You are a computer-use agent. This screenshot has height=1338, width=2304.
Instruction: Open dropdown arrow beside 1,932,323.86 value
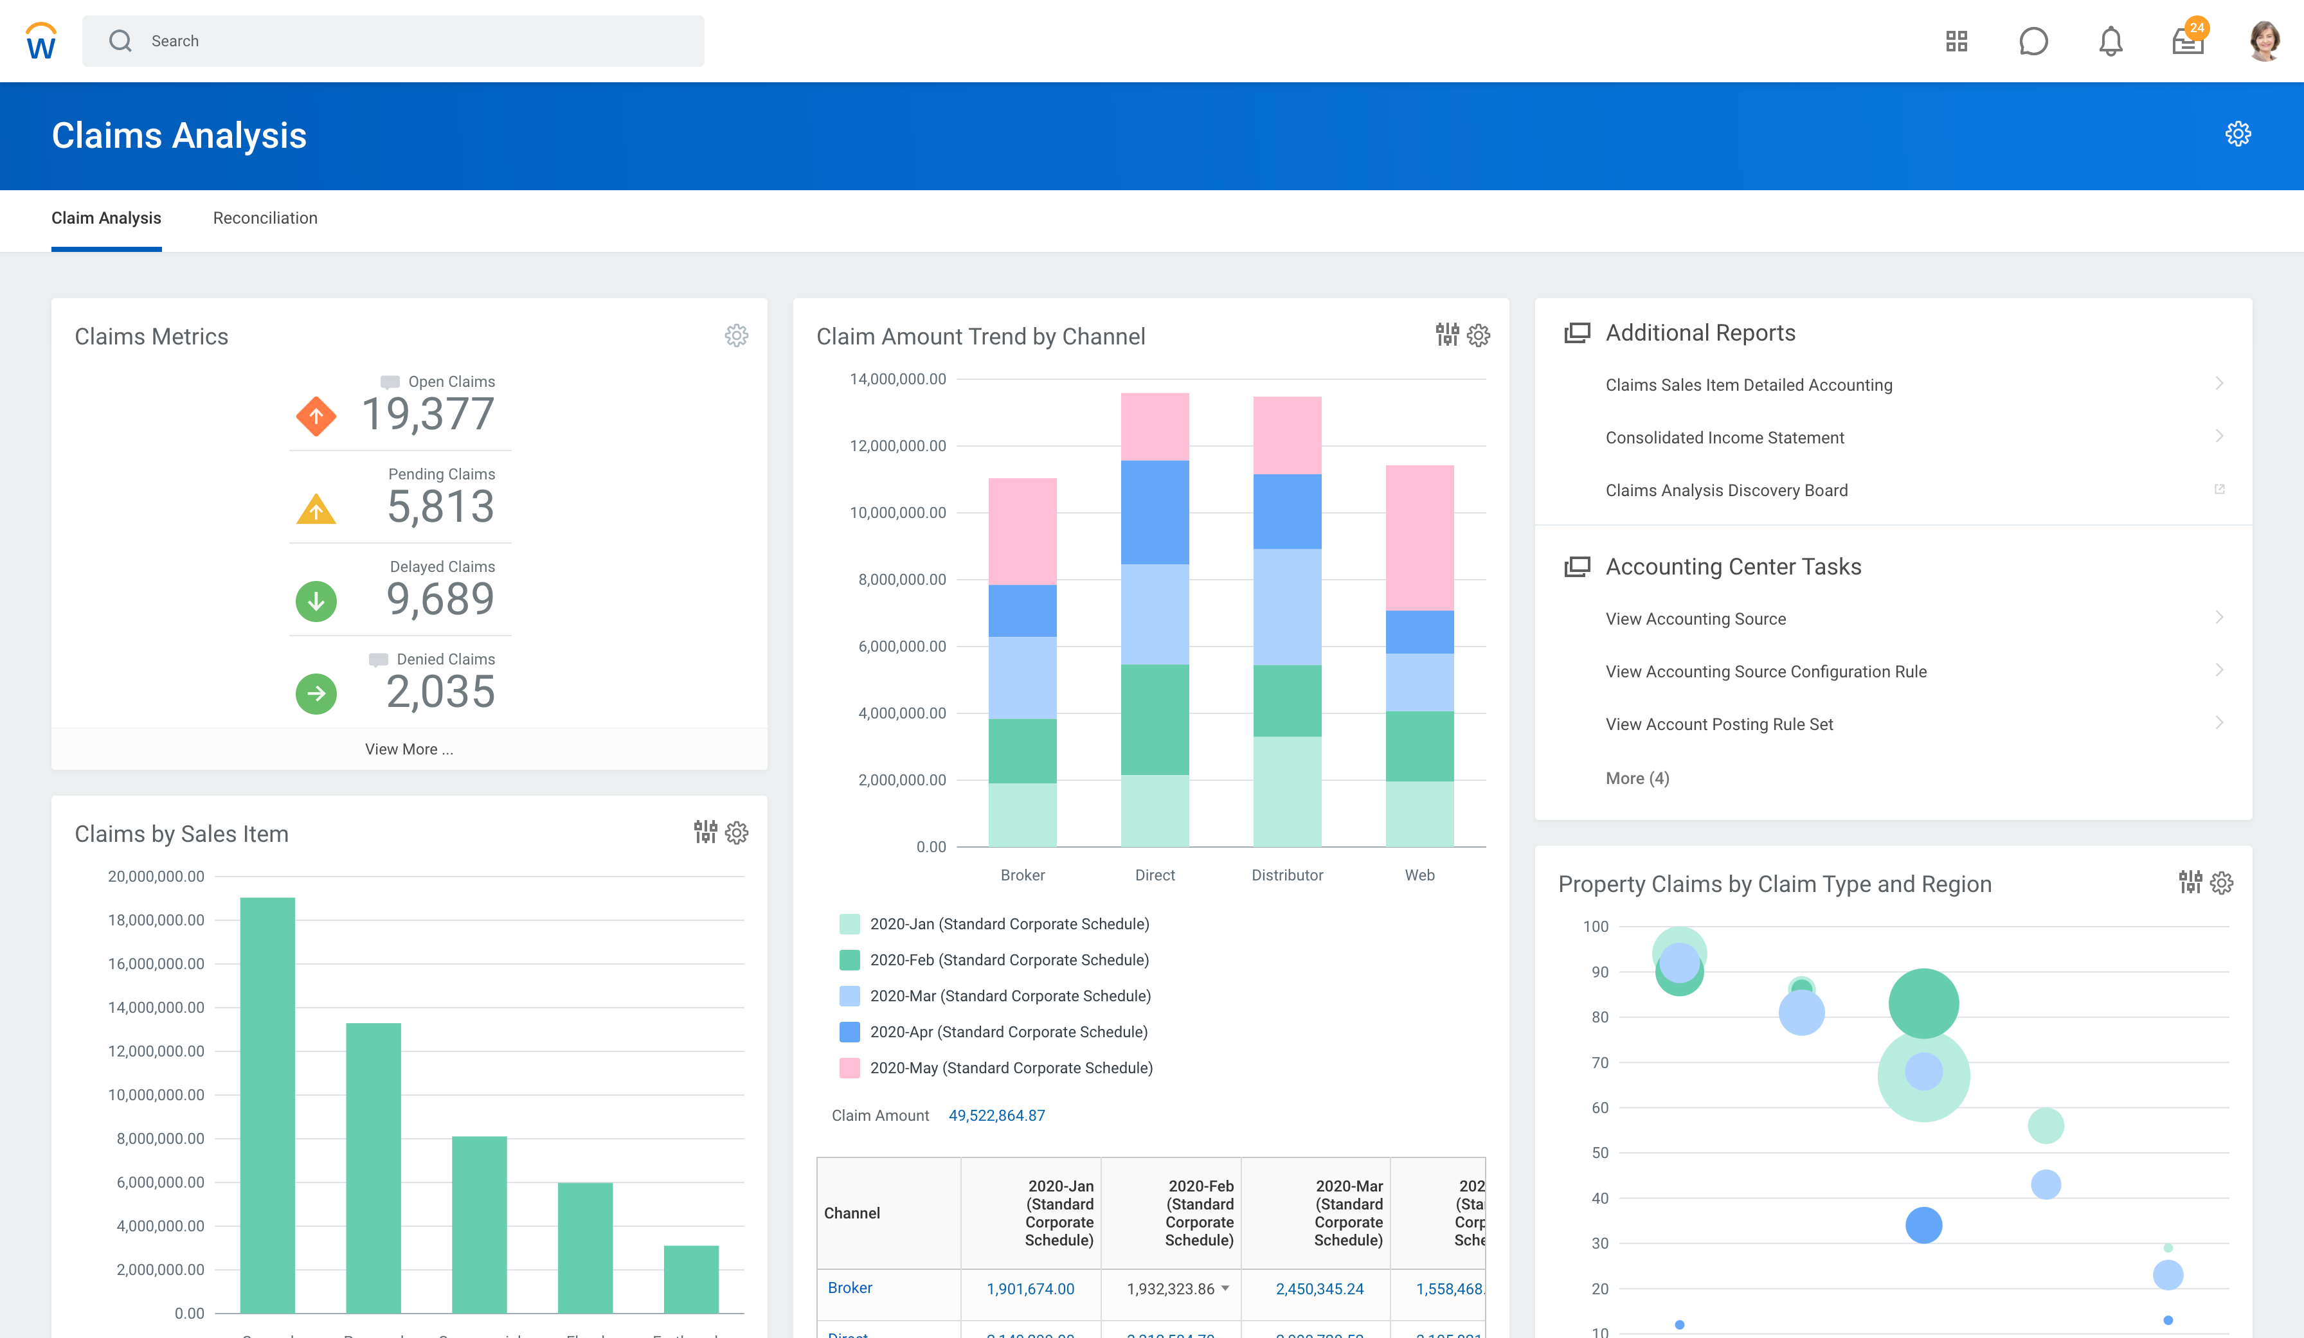pyautogui.click(x=1225, y=1288)
